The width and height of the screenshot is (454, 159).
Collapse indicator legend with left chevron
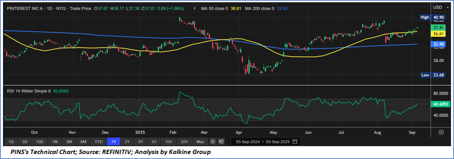click(x=194, y=8)
